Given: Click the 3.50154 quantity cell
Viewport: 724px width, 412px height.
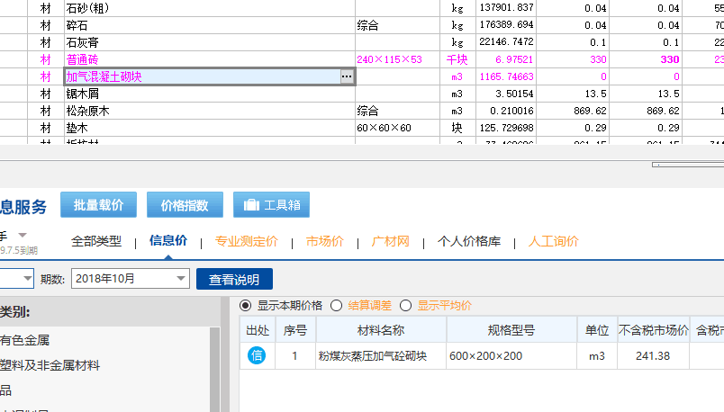Looking at the screenshot, I should 506,94.
